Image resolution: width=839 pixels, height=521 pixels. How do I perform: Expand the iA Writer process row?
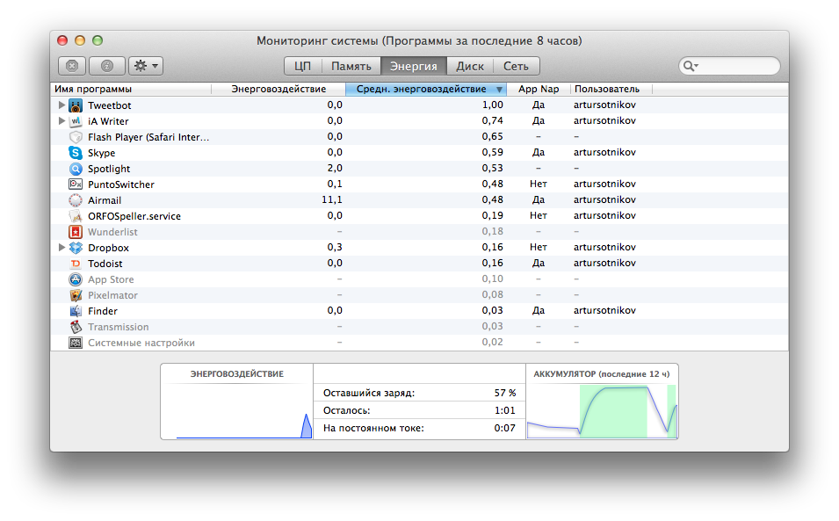click(x=61, y=121)
